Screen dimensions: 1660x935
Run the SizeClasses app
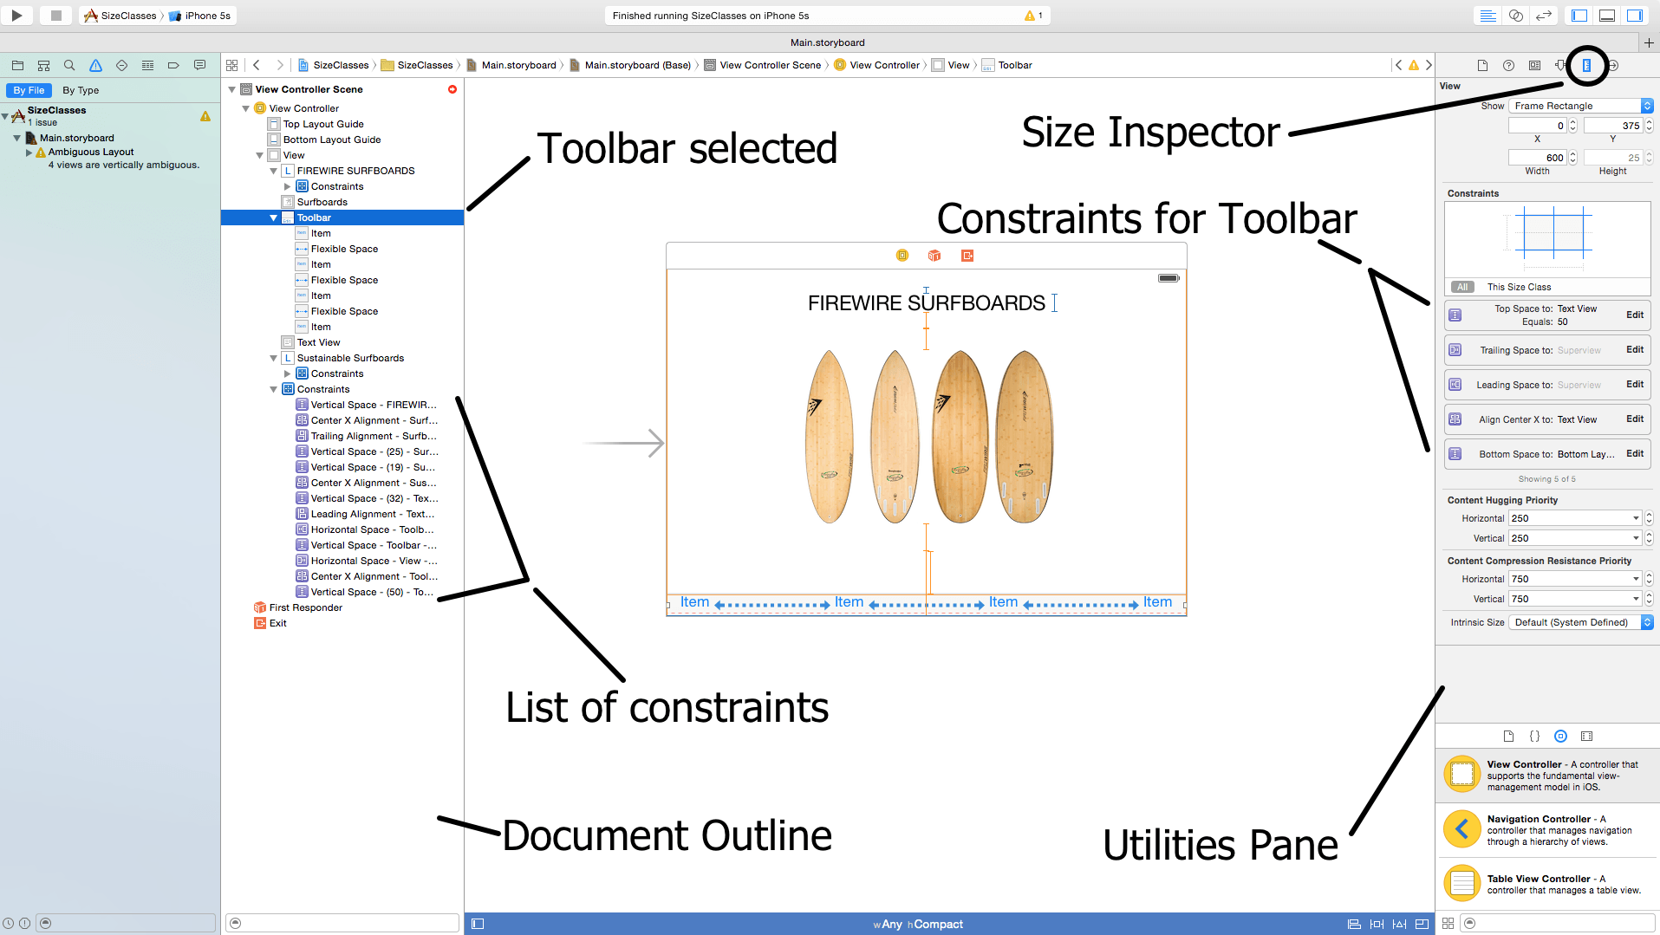tap(16, 15)
